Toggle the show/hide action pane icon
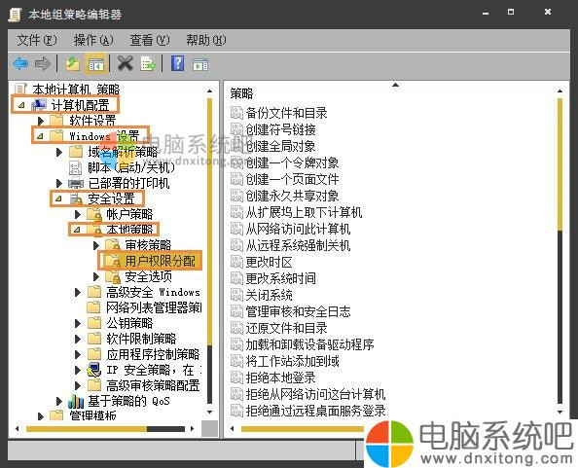The image size is (578, 468). point(200,64)
